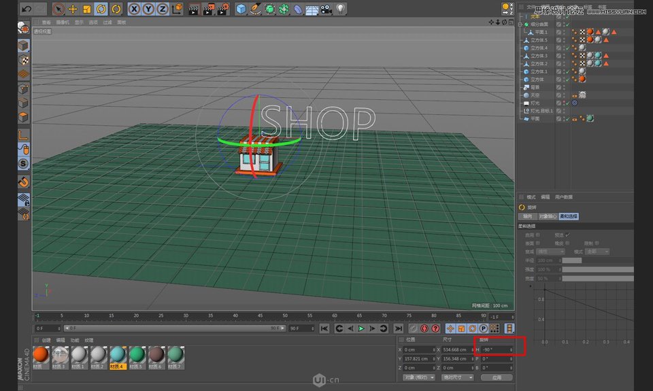Open 用户数据 menu in attribute manager
The image size is (653, 391).
[x=563, y=197]
